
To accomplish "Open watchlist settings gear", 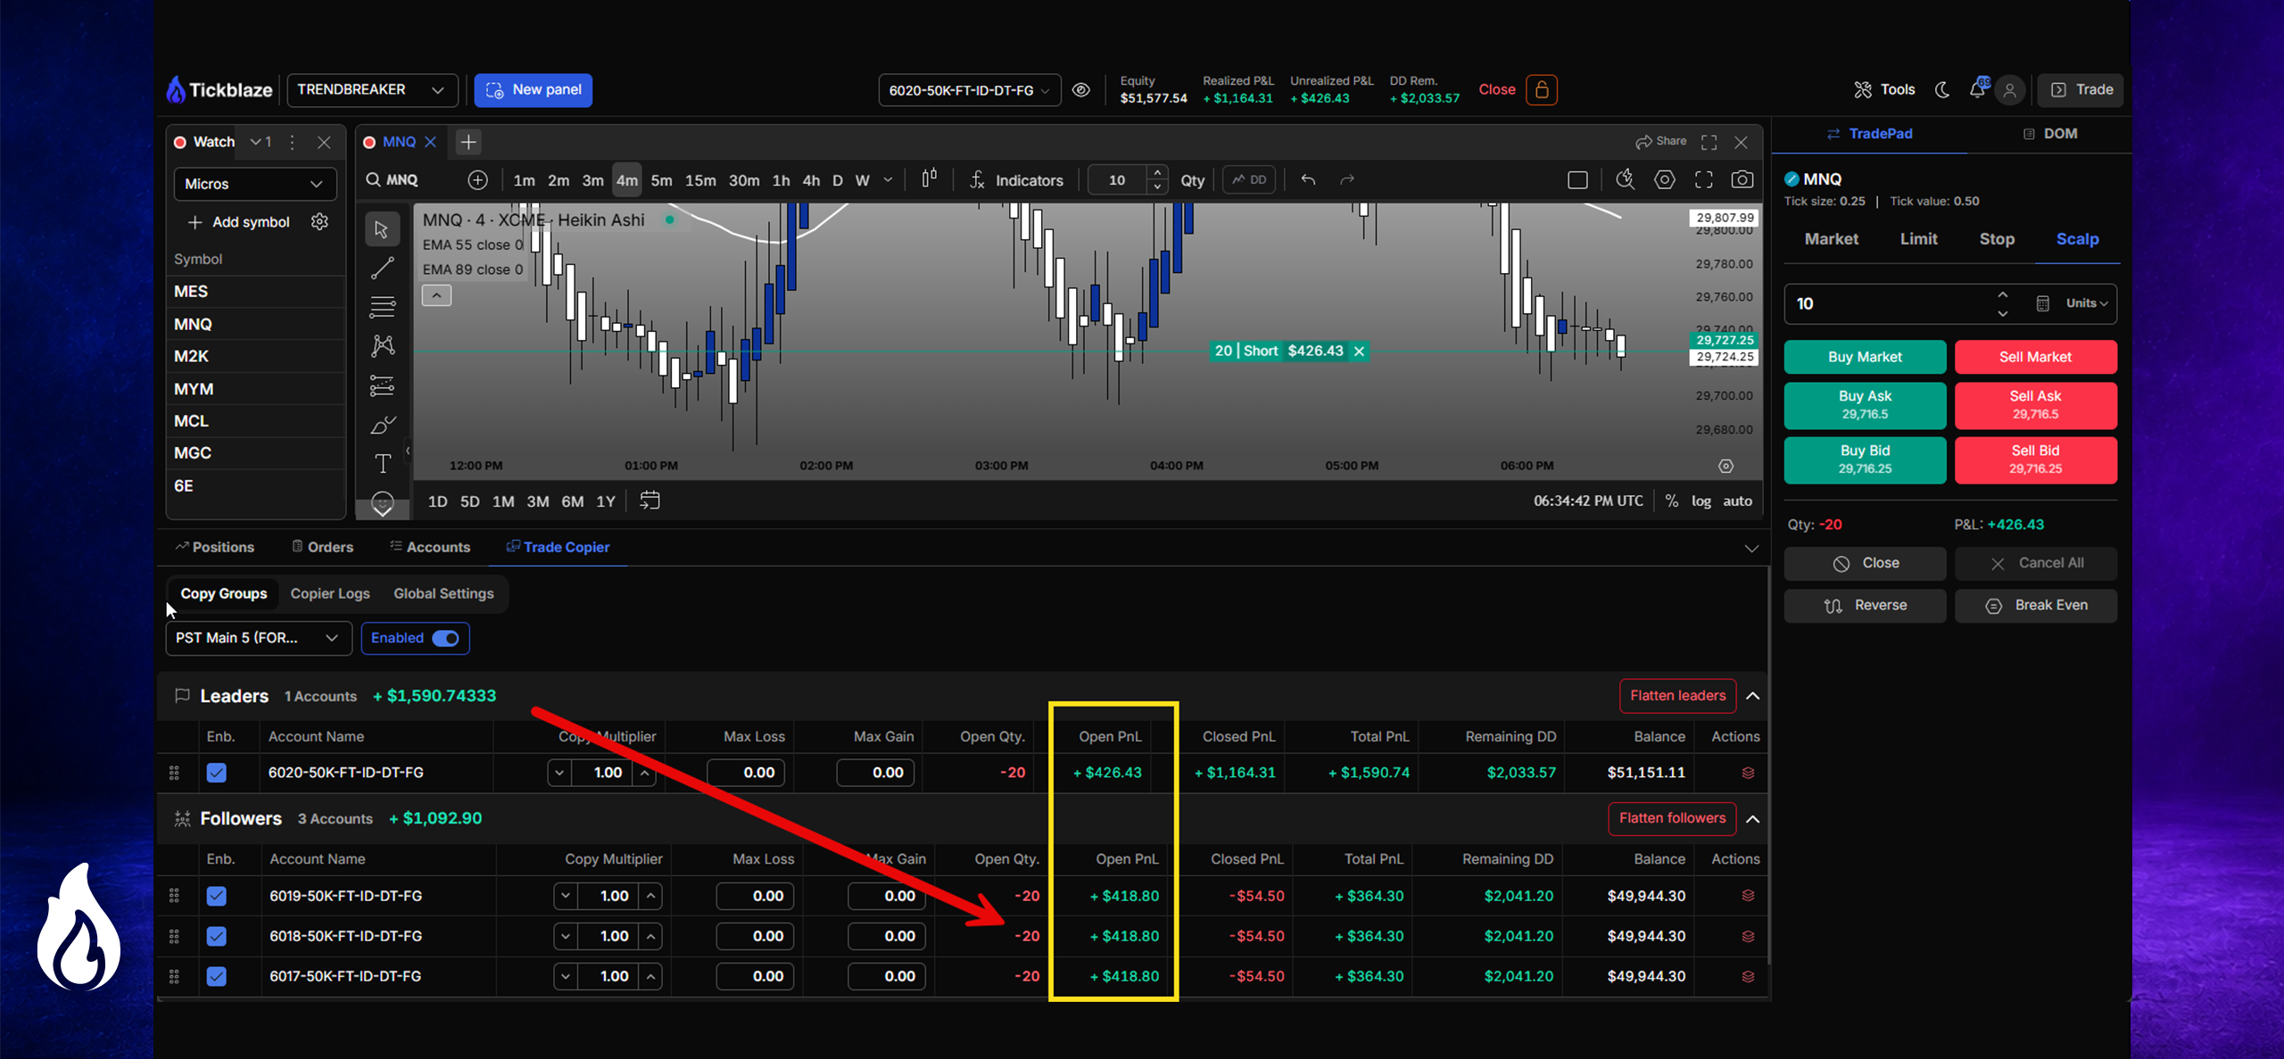I will pos(319,221).
